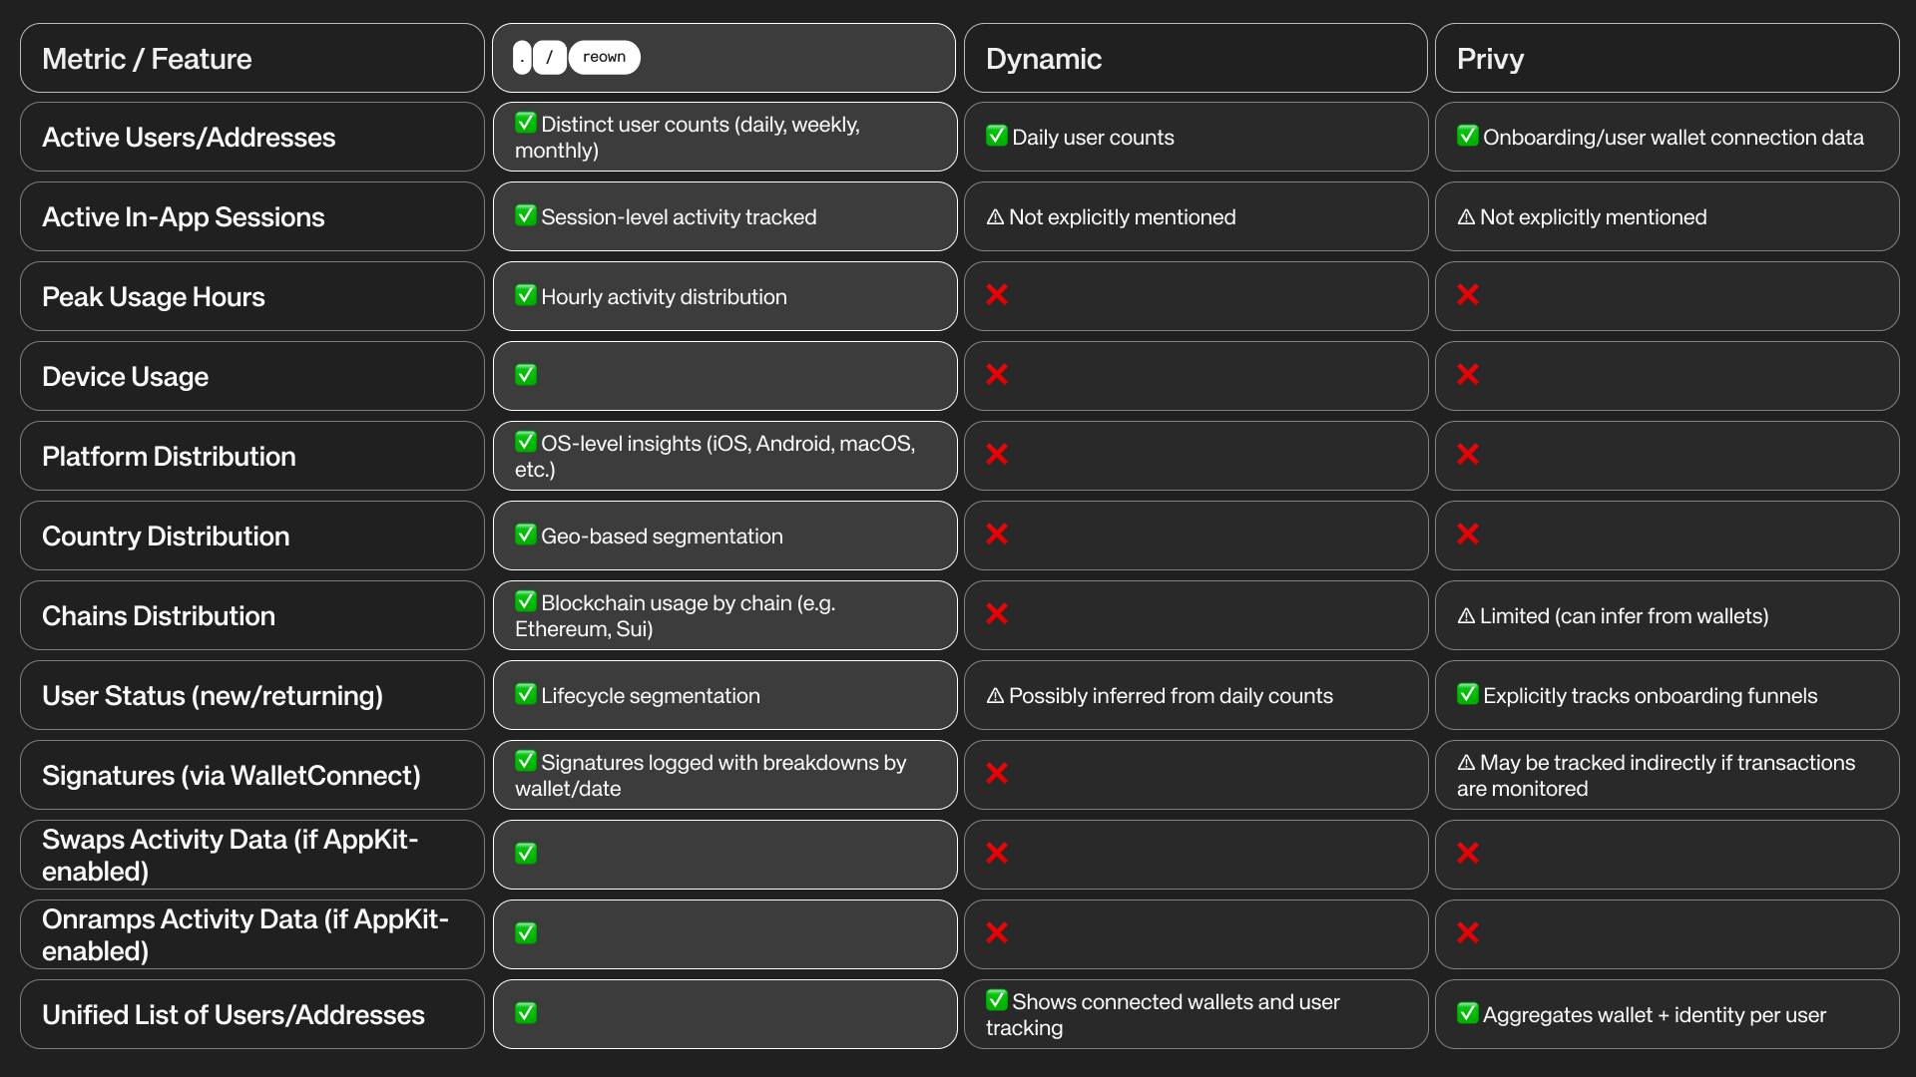Click the Metric / Feature header cell
This screenshot has width=1916, height=1077.
tap(251, 59)
